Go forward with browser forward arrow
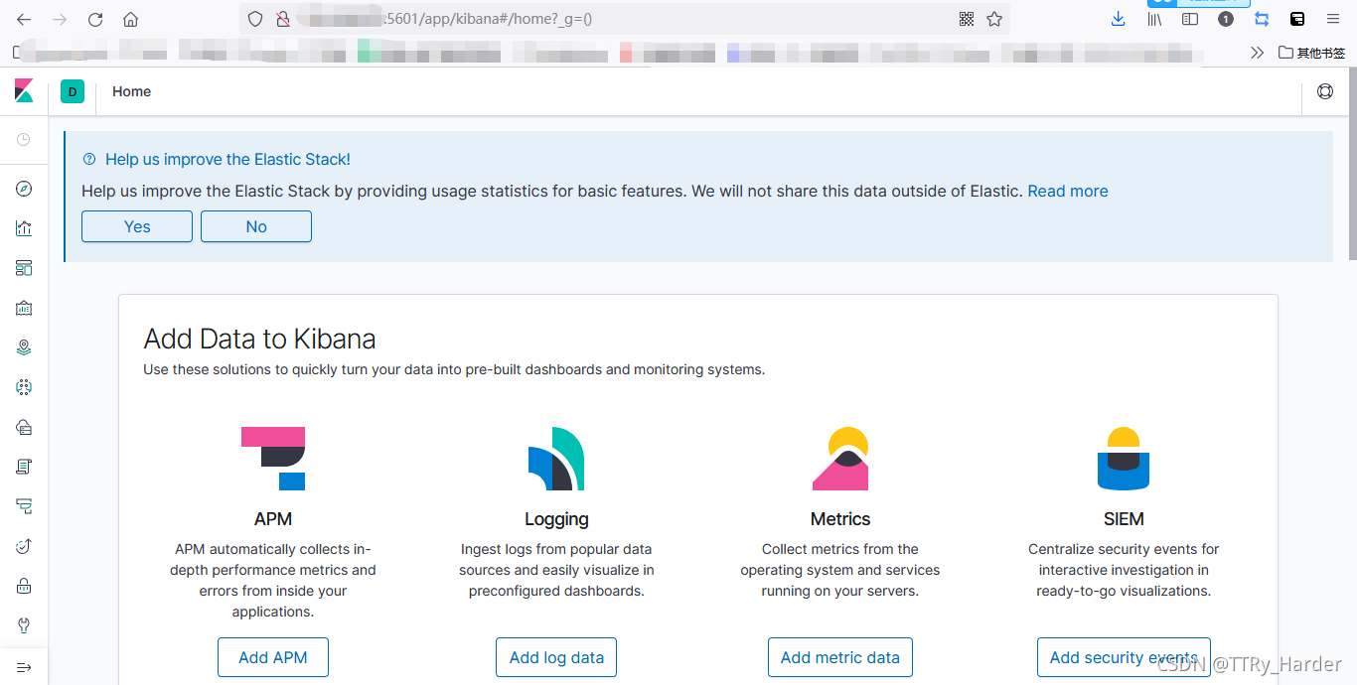The height and width of the screenshot is (685, 1357). pos(60,19)
